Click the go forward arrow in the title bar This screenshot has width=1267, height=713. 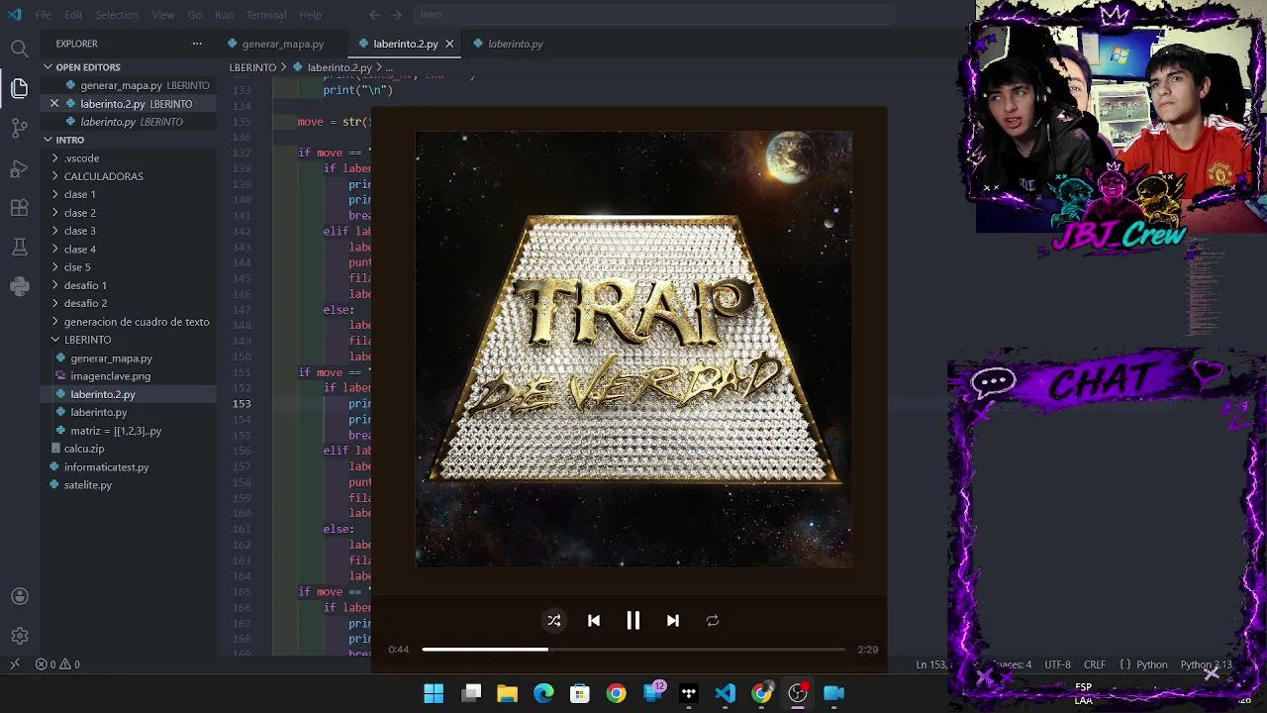pyautogui.click(x=396, y=15)
